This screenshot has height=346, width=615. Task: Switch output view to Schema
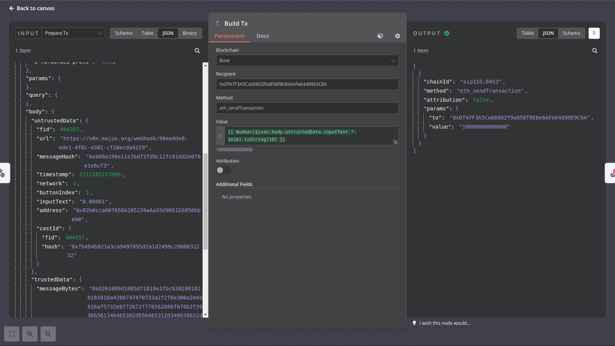click(x=571, y=33)
